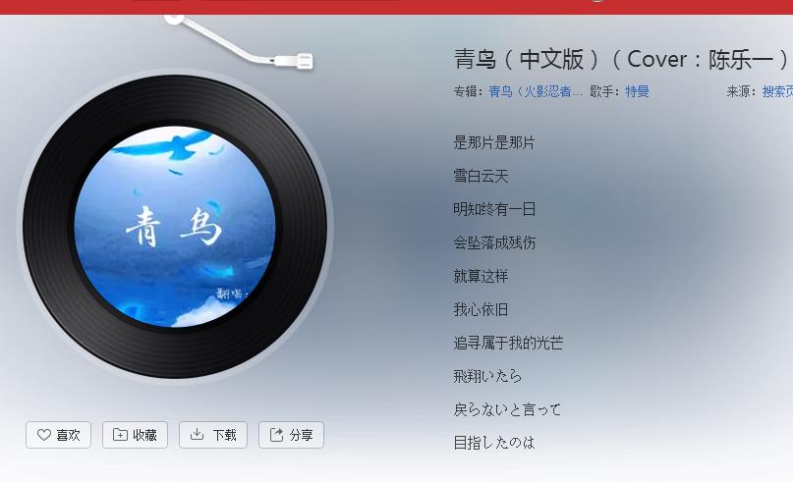Click the download arrow icon
Image resolution: width=793 pixels, height=482 pixels.
tap(197, 434)
